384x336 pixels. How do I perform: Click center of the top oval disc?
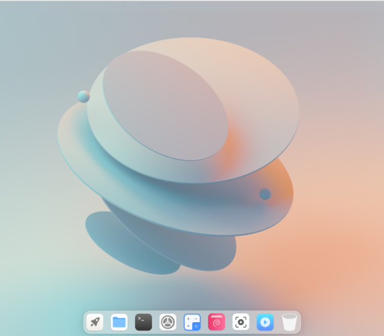pyautogui.click(x=165, y=105)
